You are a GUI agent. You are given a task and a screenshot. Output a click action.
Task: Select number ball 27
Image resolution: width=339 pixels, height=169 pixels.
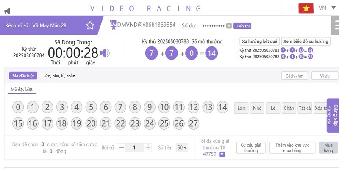(193, 123)
